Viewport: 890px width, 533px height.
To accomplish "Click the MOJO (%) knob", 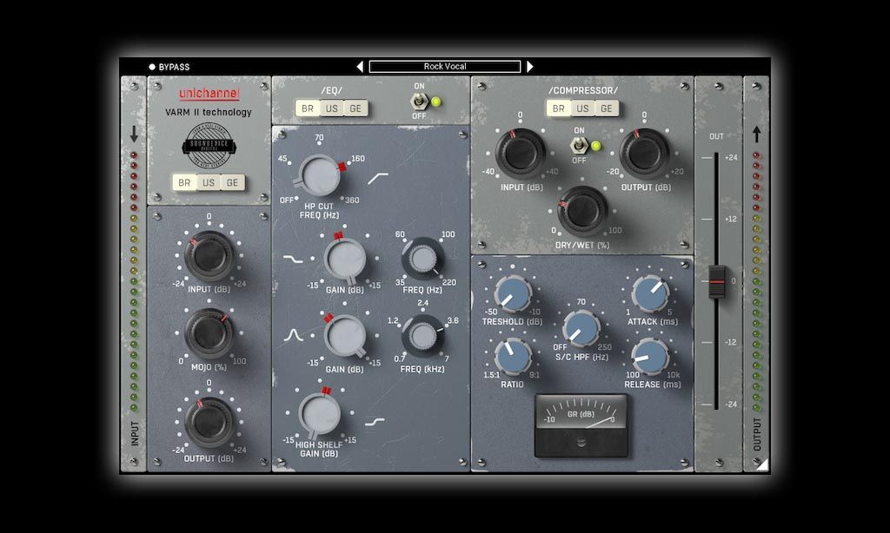I will tap(209, 333).
